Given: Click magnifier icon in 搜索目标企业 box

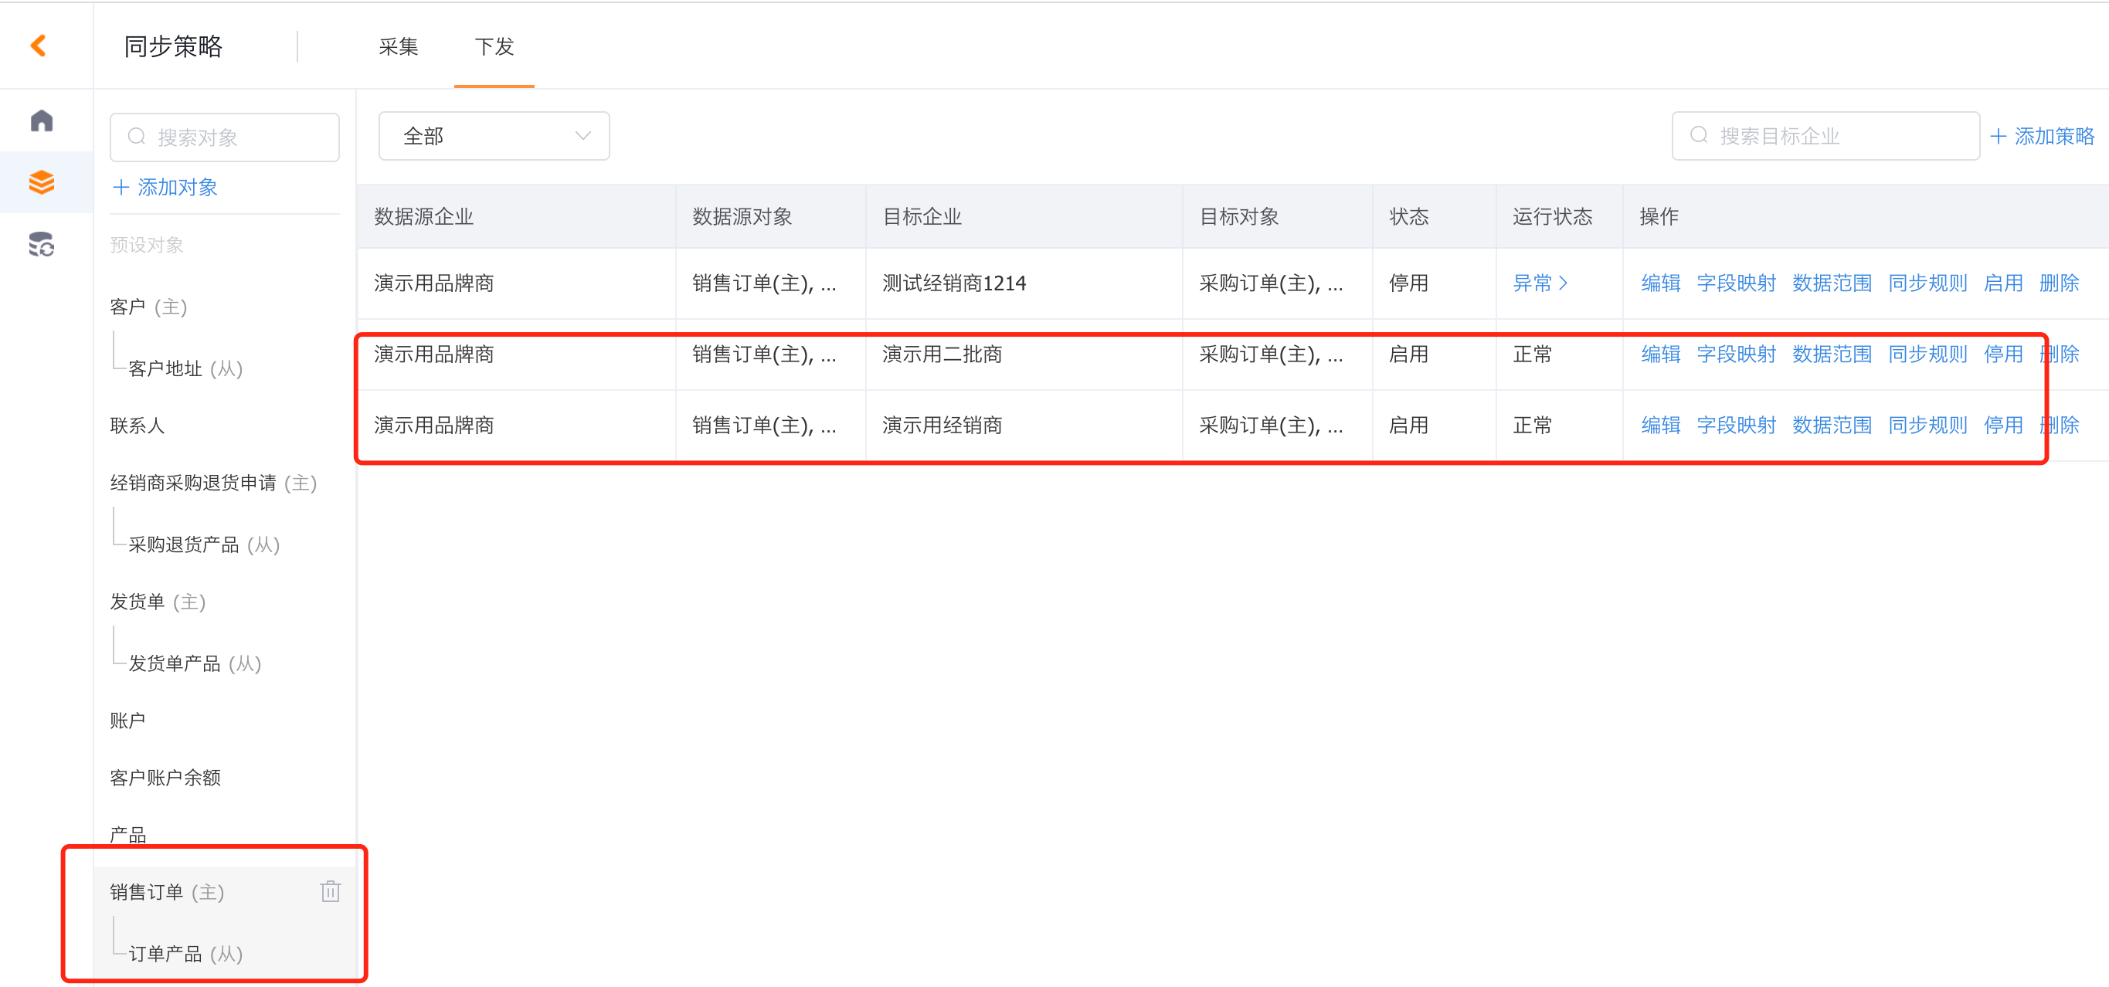Looking at the screenshot, I should click(x=1699, y=135).
